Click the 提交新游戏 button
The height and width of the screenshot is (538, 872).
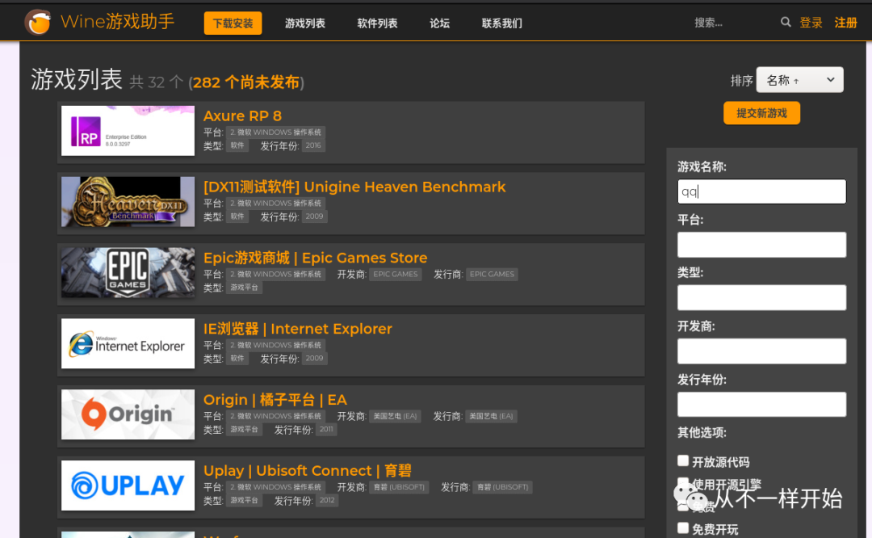tap(762, 113)
